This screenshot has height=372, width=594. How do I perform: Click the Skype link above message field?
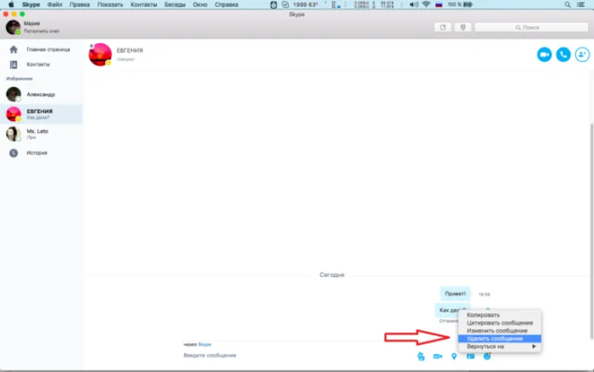pyautogui.click(x=204, y=344)
